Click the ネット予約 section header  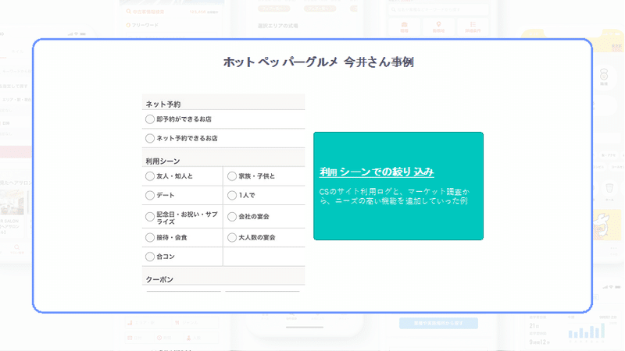(x=223, y=102)
